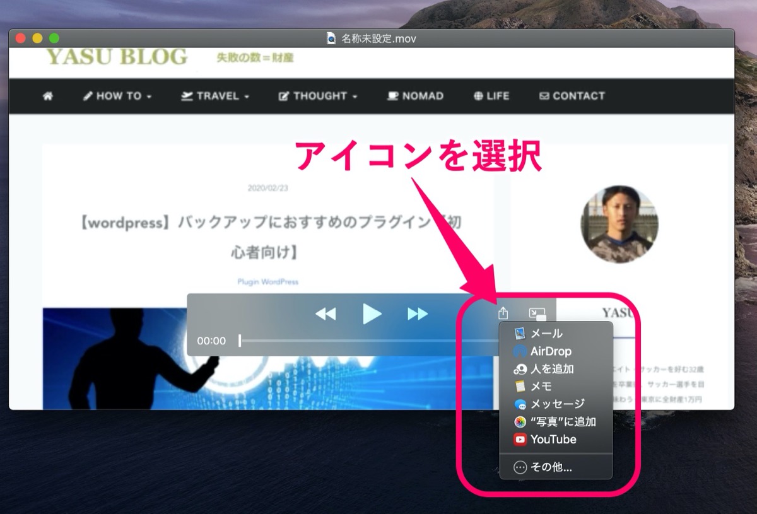Enable picture-in-picture mode icon
Viewport: 757px width, 514px height.
point(537,314)
